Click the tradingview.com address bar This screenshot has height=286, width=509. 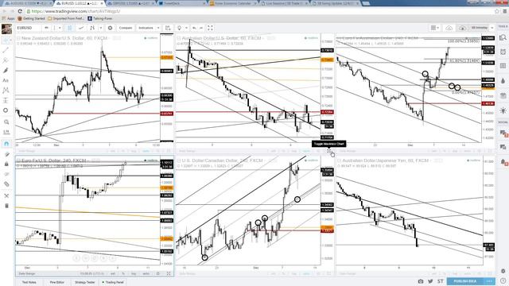pos(260,11)
